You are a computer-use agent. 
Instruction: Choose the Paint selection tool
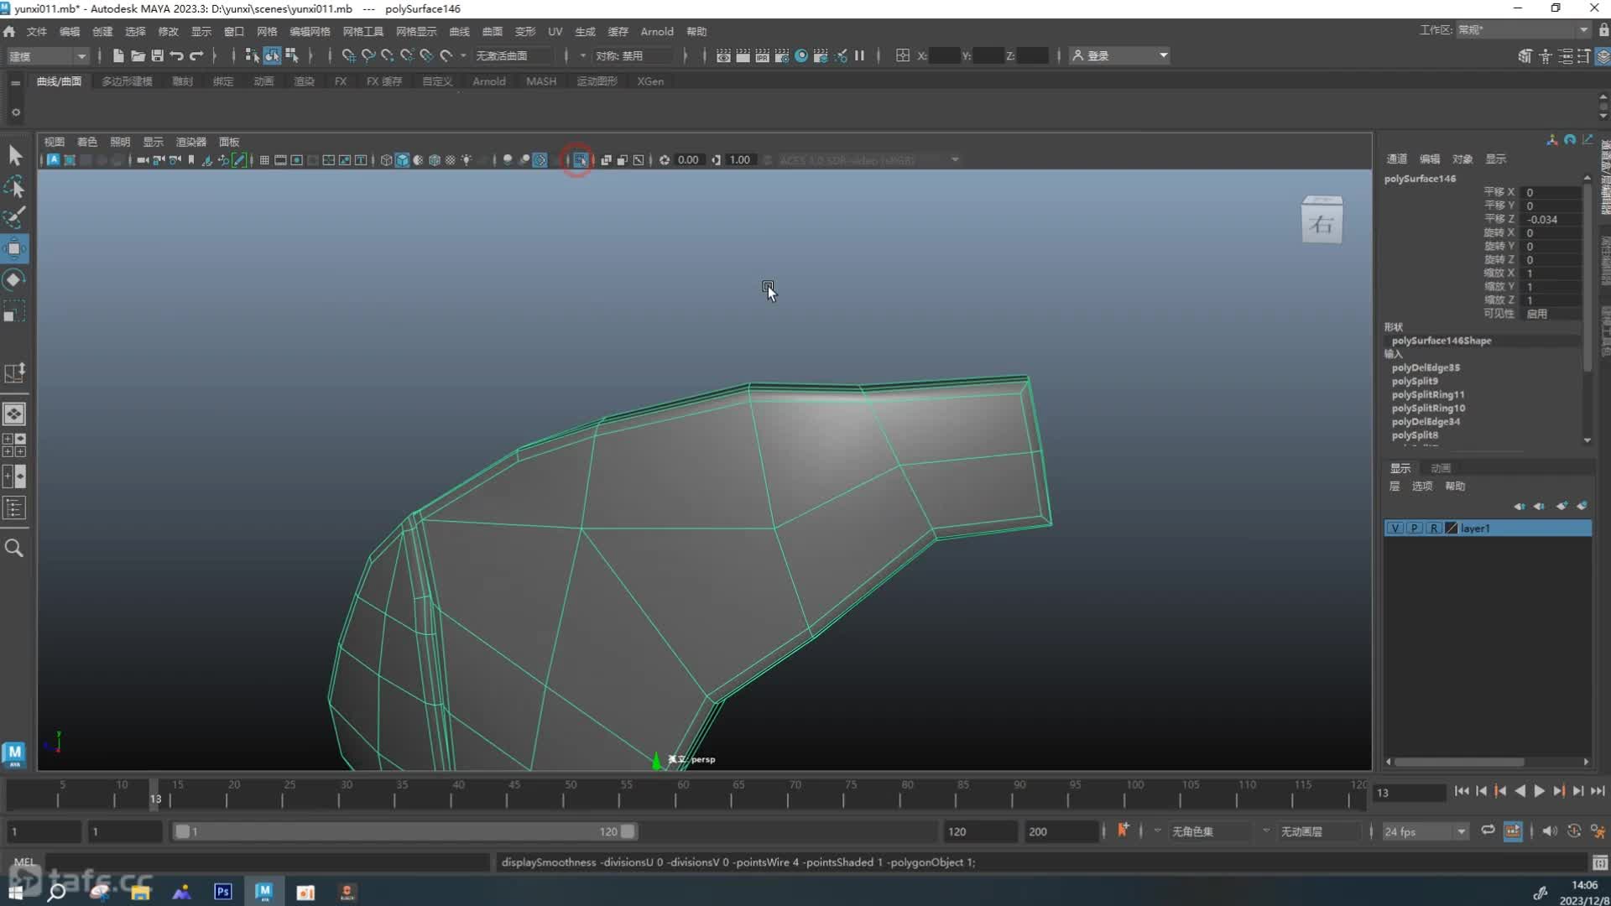point(14,217)
